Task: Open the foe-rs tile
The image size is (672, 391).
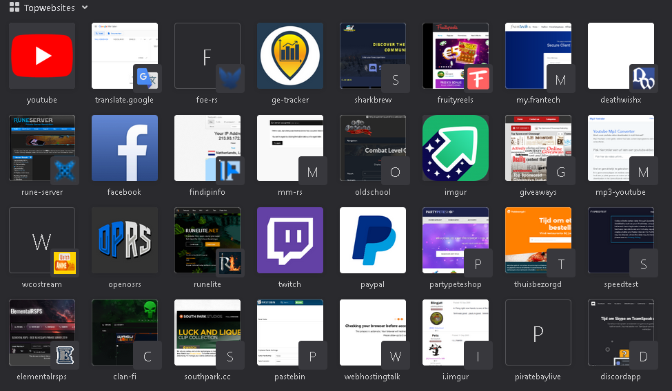Action: coord(207,56)
